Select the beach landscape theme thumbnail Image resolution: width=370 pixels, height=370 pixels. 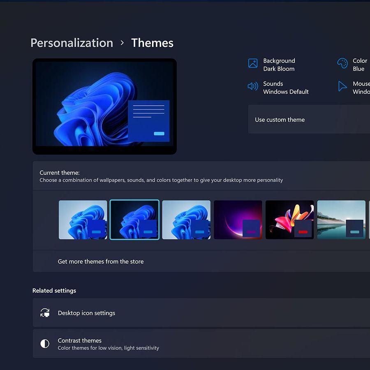coord(341,219)
